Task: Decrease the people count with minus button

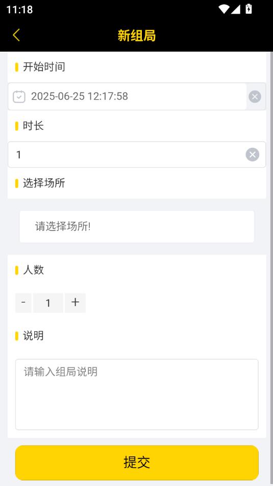Action: [x=23, y=303]
